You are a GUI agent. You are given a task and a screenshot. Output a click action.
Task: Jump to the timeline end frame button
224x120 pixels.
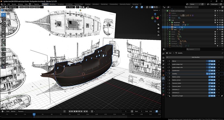(81, 111)
